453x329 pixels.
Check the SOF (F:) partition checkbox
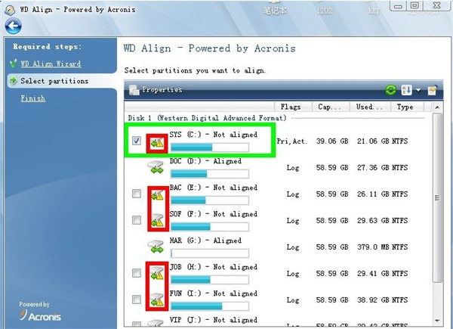tap(137, 220)
